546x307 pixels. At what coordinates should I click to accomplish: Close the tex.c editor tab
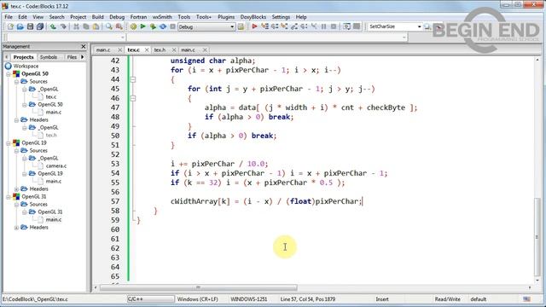[147, 50]
